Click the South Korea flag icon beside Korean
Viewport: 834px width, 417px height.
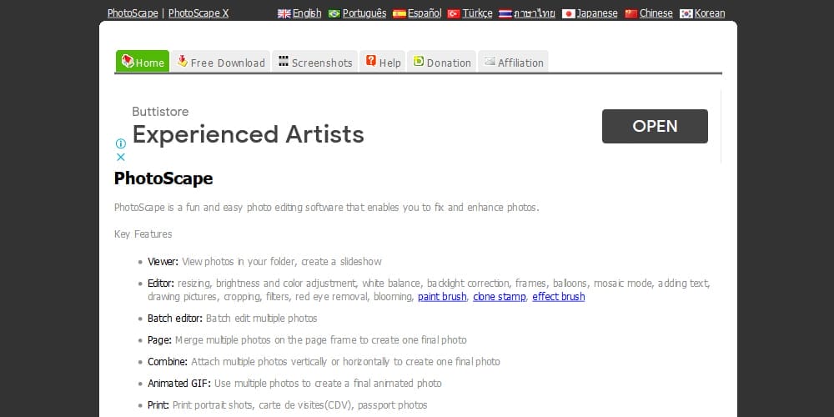[686, 14]
